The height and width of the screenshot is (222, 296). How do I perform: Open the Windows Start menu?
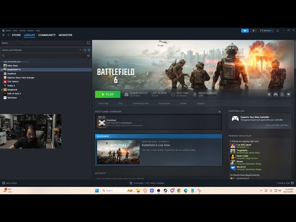point(97,191)
